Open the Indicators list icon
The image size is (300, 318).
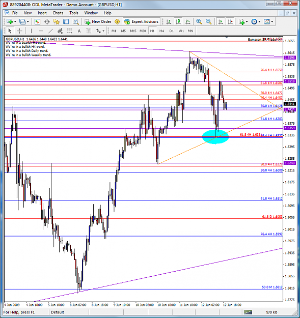coord(241,21)
